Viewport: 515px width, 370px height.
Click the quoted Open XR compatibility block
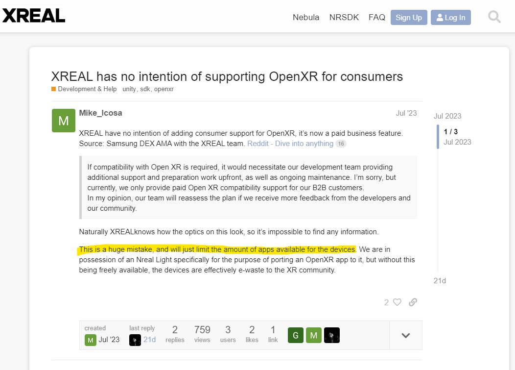pyautogui.click(x=248, y=188)
